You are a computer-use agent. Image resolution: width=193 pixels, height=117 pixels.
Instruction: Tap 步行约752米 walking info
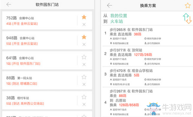coord(152,64)
